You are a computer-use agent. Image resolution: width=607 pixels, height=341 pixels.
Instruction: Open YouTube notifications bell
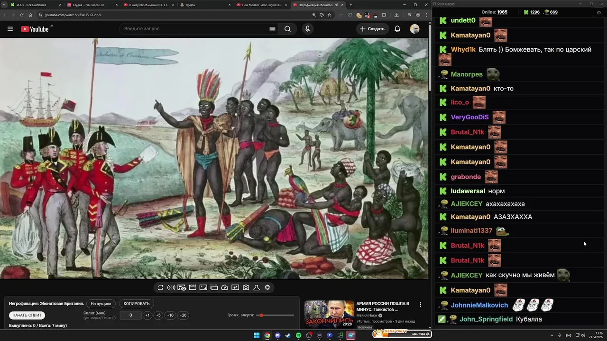click(397, 29)
